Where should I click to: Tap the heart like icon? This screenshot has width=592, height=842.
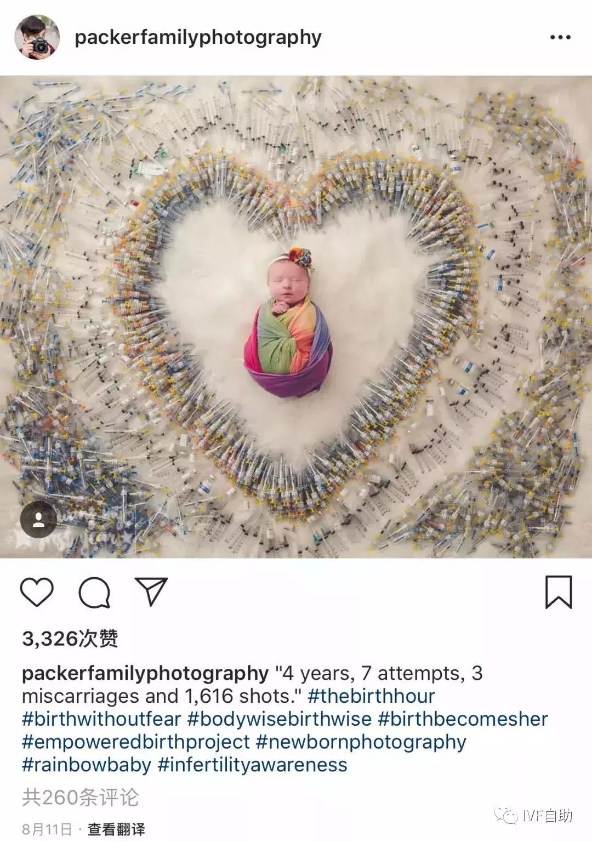(37, 592)
